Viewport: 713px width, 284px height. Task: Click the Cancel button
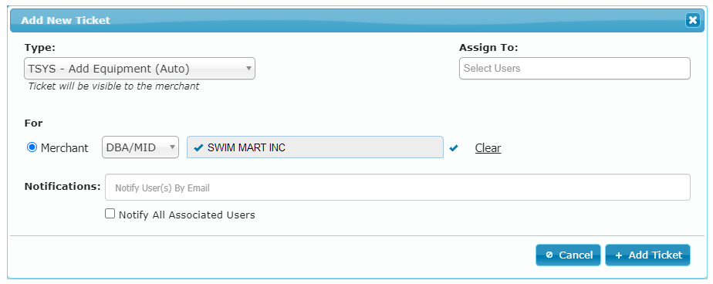(x=569, y=255)
